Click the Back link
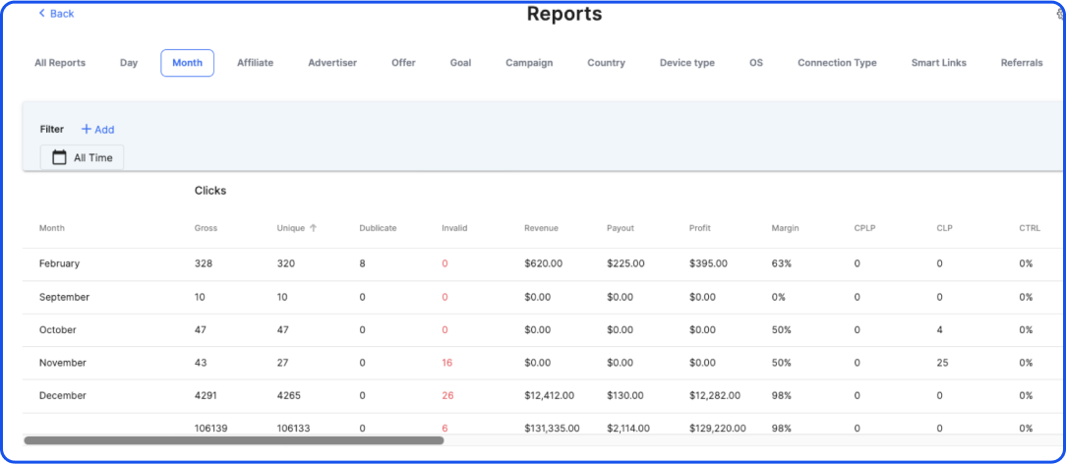Image resolution: width=1066 pixels, height=464 pixels. pyautogui.click(x=61, y=14)
